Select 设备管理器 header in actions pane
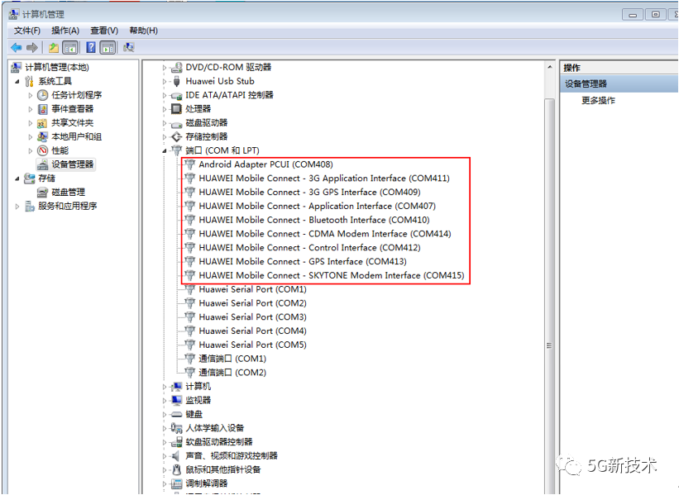 (x=619, y=83)
